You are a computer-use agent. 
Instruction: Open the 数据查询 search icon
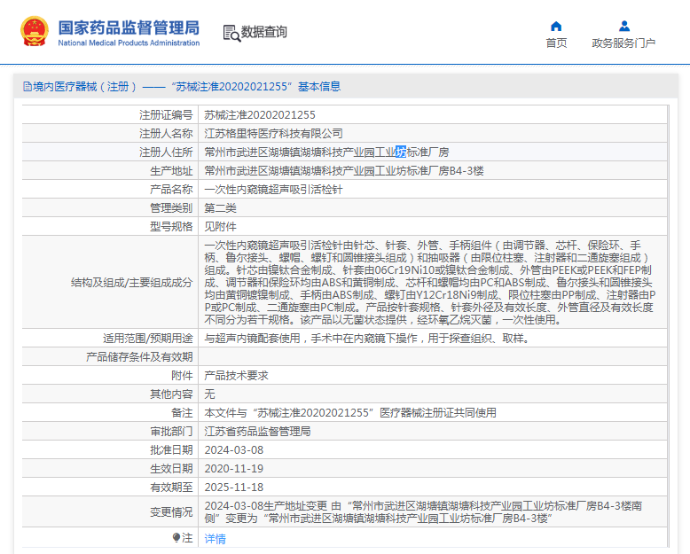point(231,33)
